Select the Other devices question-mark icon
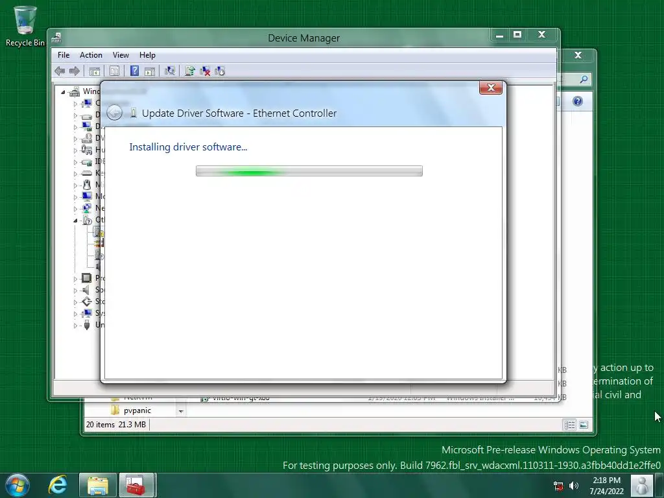Image resolution: width=664 pixels, height=498 pixels. [x=87, y=220]
